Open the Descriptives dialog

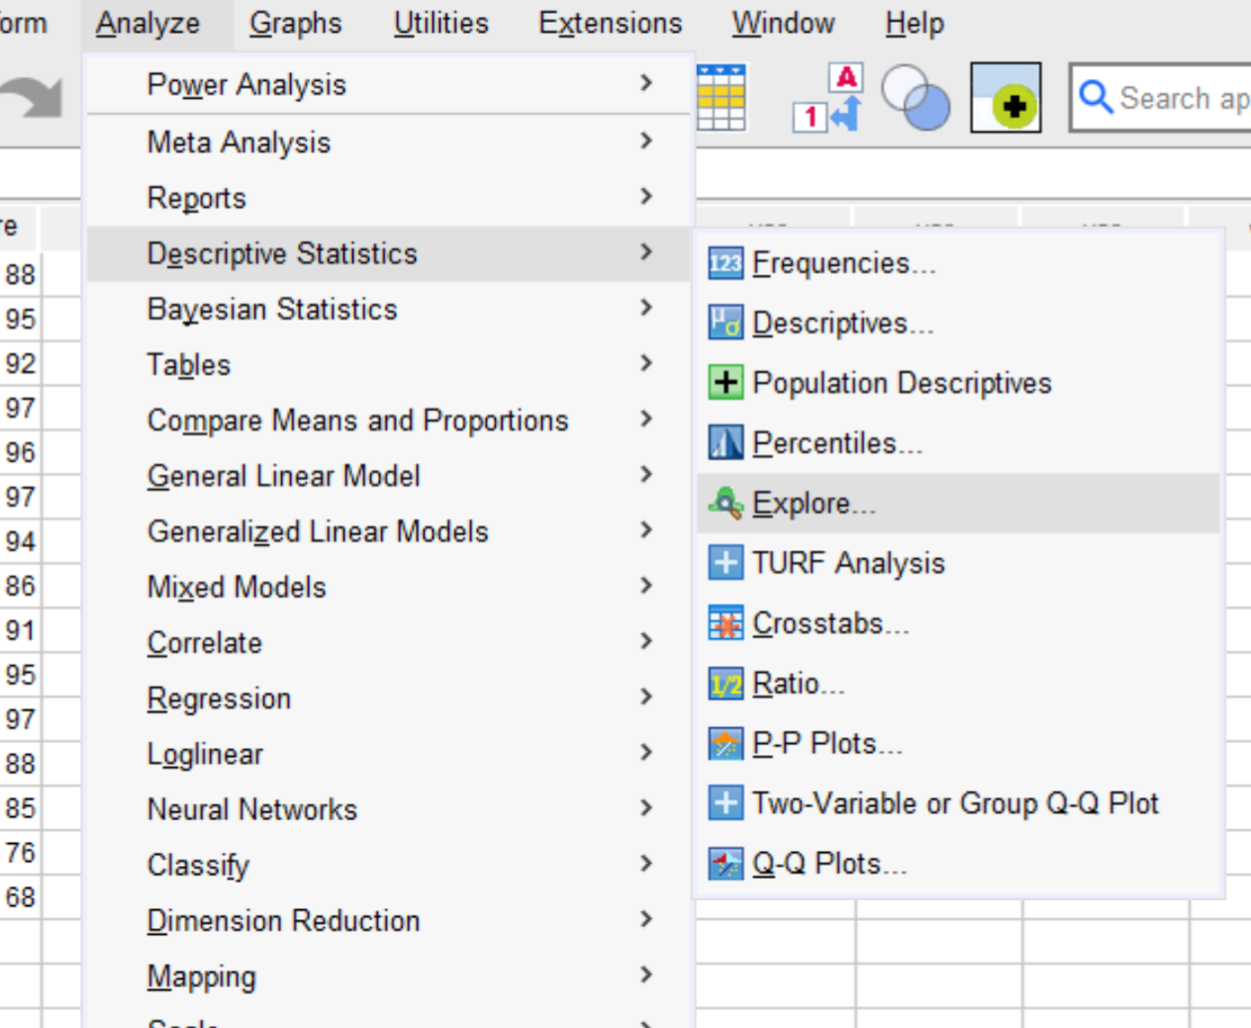click(x=846, y=323)
